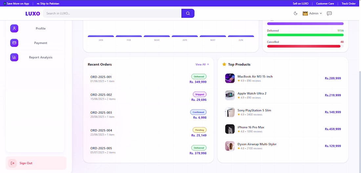Click the Rs. 349,999 order amount

pyautogui.click(x=198, y=82)
